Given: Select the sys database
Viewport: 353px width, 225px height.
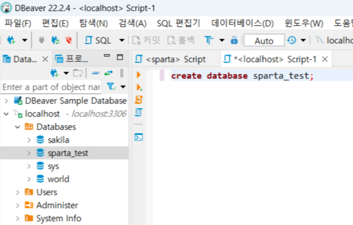Looking at the screenshot, I should 53,166.
